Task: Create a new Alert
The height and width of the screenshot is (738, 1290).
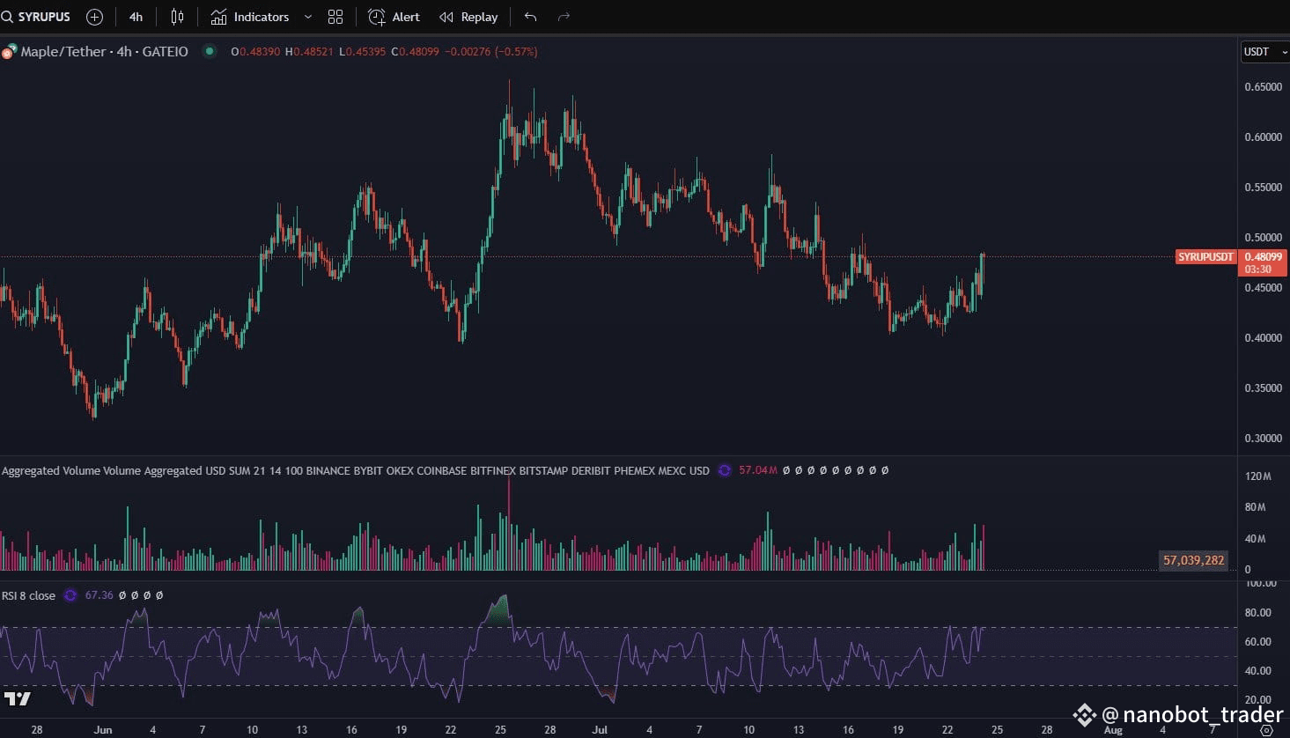Action: coord(394,17)
